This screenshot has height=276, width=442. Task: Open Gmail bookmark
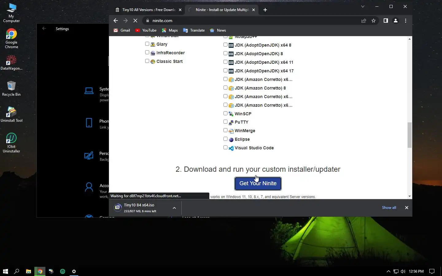coord(122,30)
